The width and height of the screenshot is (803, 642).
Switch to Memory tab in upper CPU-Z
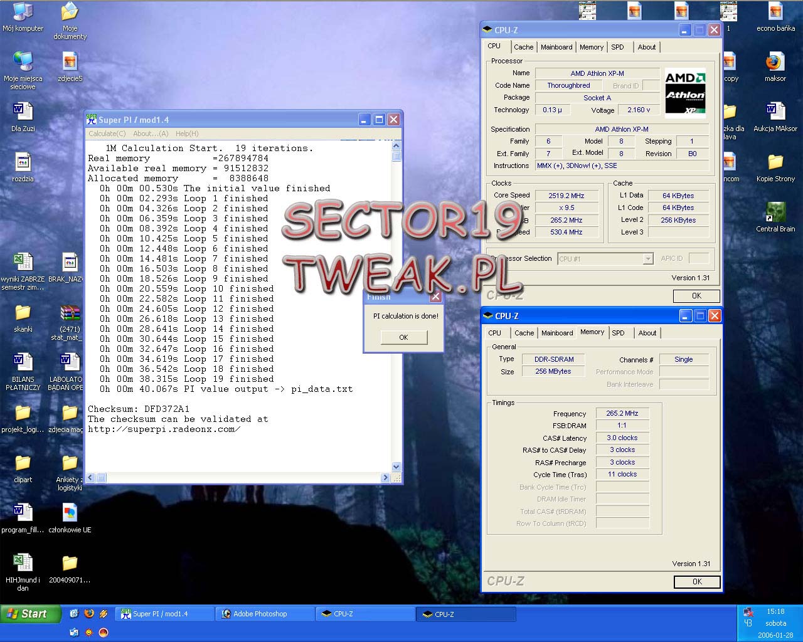tap(592, 47)
